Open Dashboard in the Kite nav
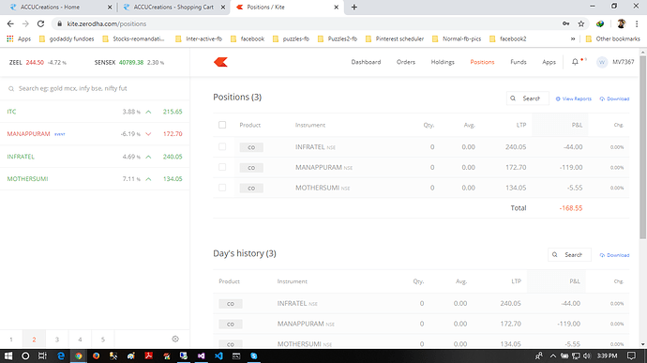 tap(366, 62)
